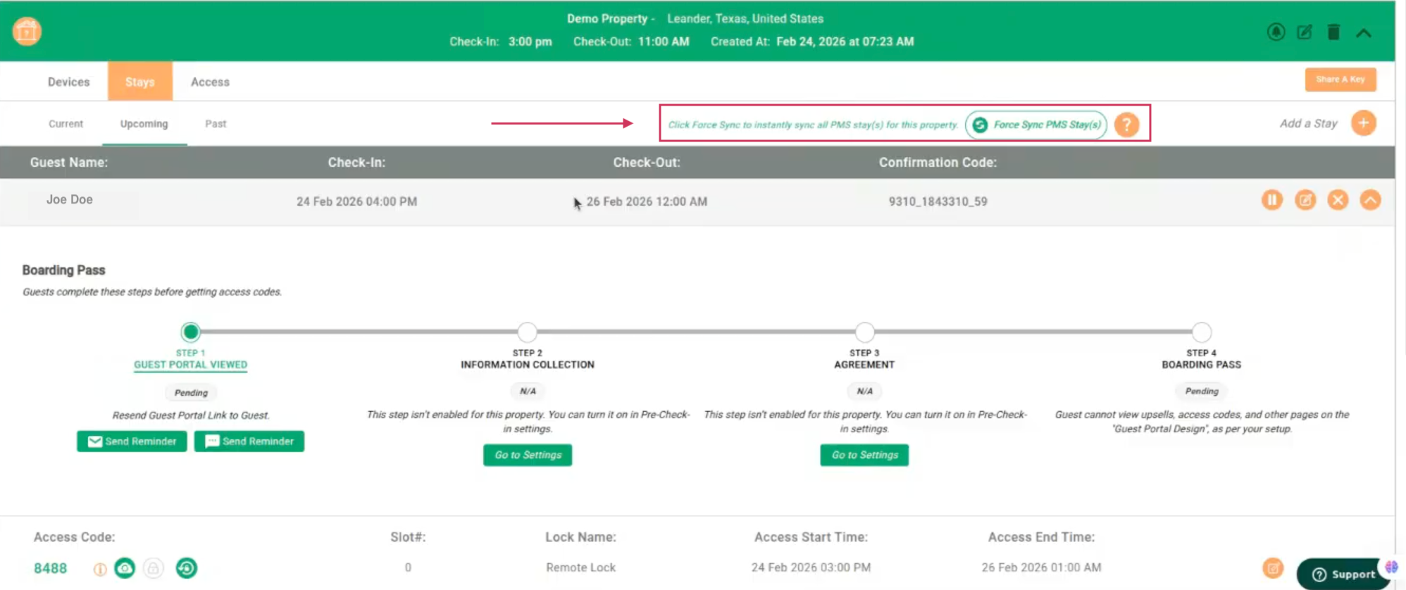
Task: Cancel Joe Doe's stay with X icon
Action: click(x=1338, y=200)
